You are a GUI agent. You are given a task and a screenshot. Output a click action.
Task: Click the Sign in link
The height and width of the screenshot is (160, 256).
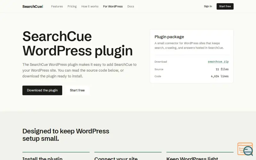click(208, 6)
